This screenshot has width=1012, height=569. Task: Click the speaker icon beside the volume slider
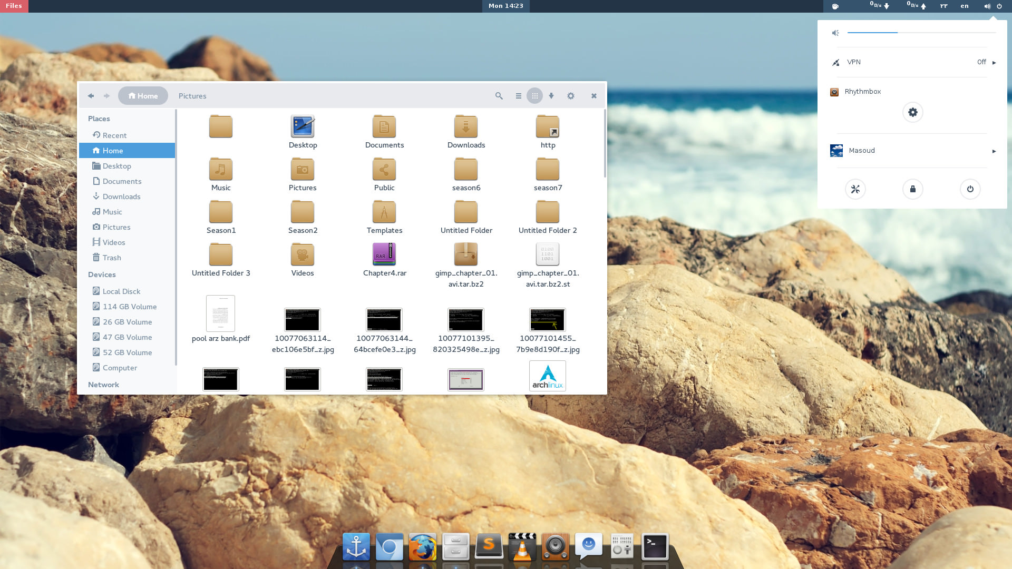tap(835, 33)
